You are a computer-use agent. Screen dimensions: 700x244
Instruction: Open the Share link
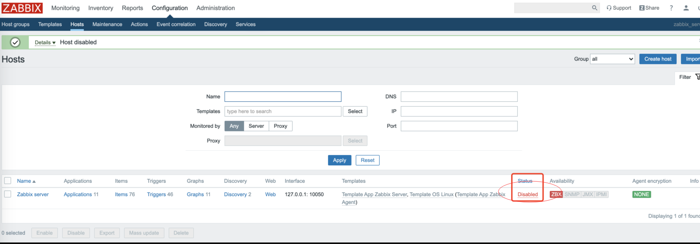pos(649,8)
